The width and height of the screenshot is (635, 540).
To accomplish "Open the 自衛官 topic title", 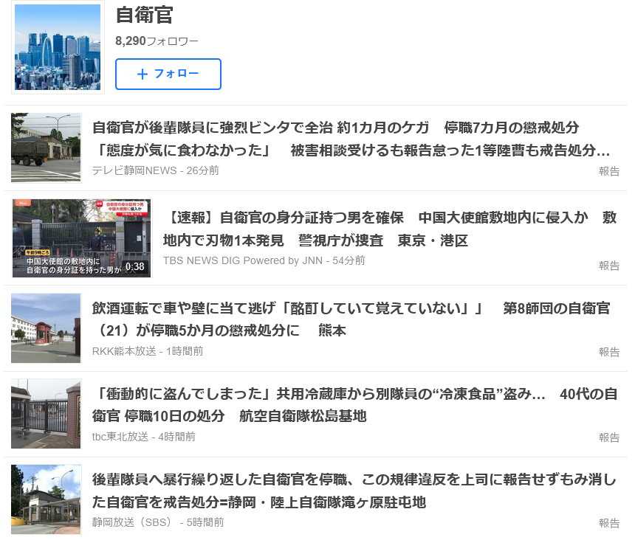I will [x=144, y=15].
